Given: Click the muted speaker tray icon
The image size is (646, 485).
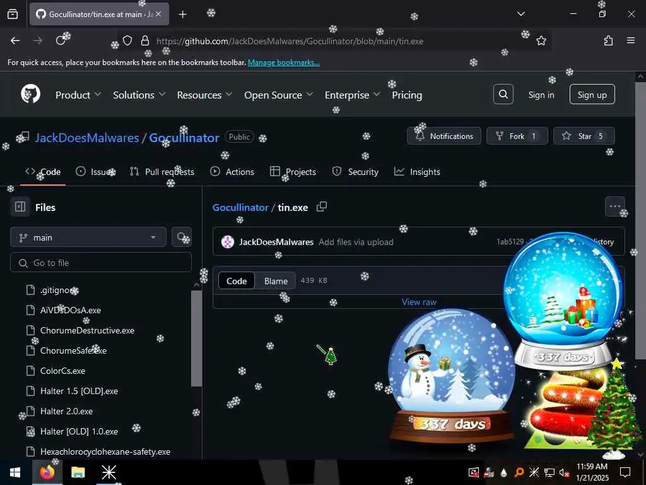Looking at the screenshot, I should pos(564,472).
